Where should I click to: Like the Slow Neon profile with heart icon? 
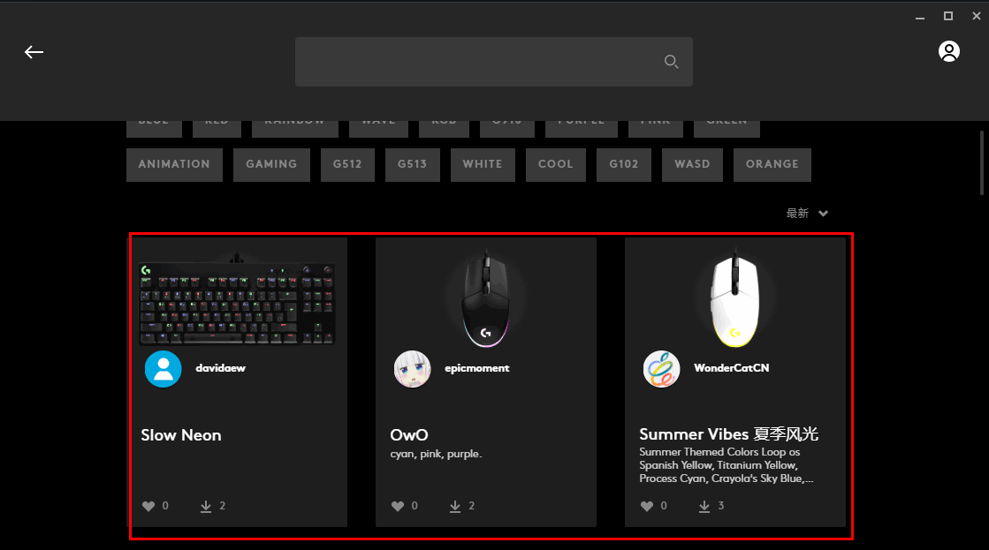pos(148,506)
